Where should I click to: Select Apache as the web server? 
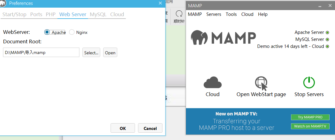click(x=47, y=32)
